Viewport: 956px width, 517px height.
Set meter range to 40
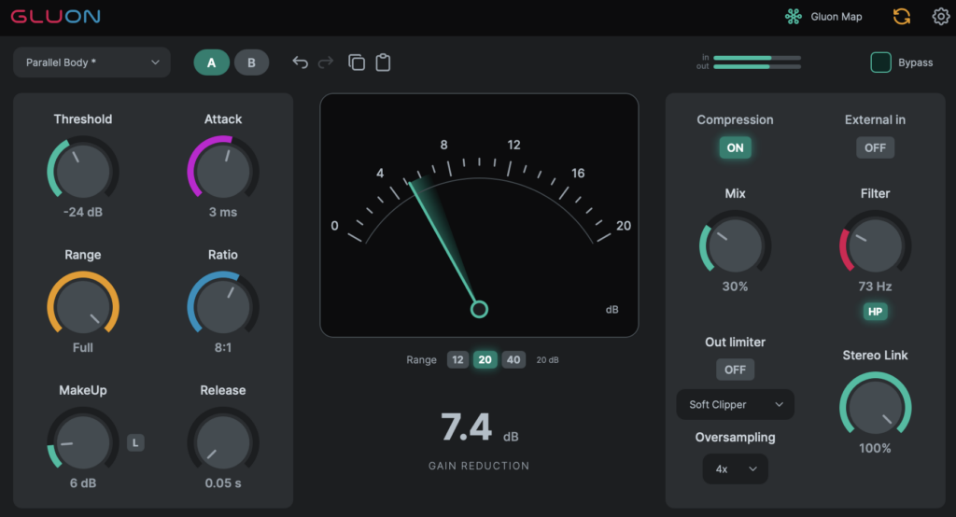[x=513, y=359]
